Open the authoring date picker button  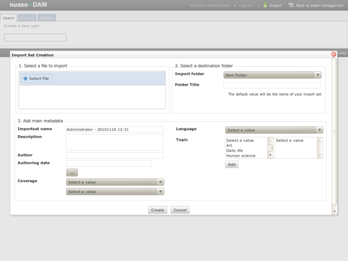(72, 172)
